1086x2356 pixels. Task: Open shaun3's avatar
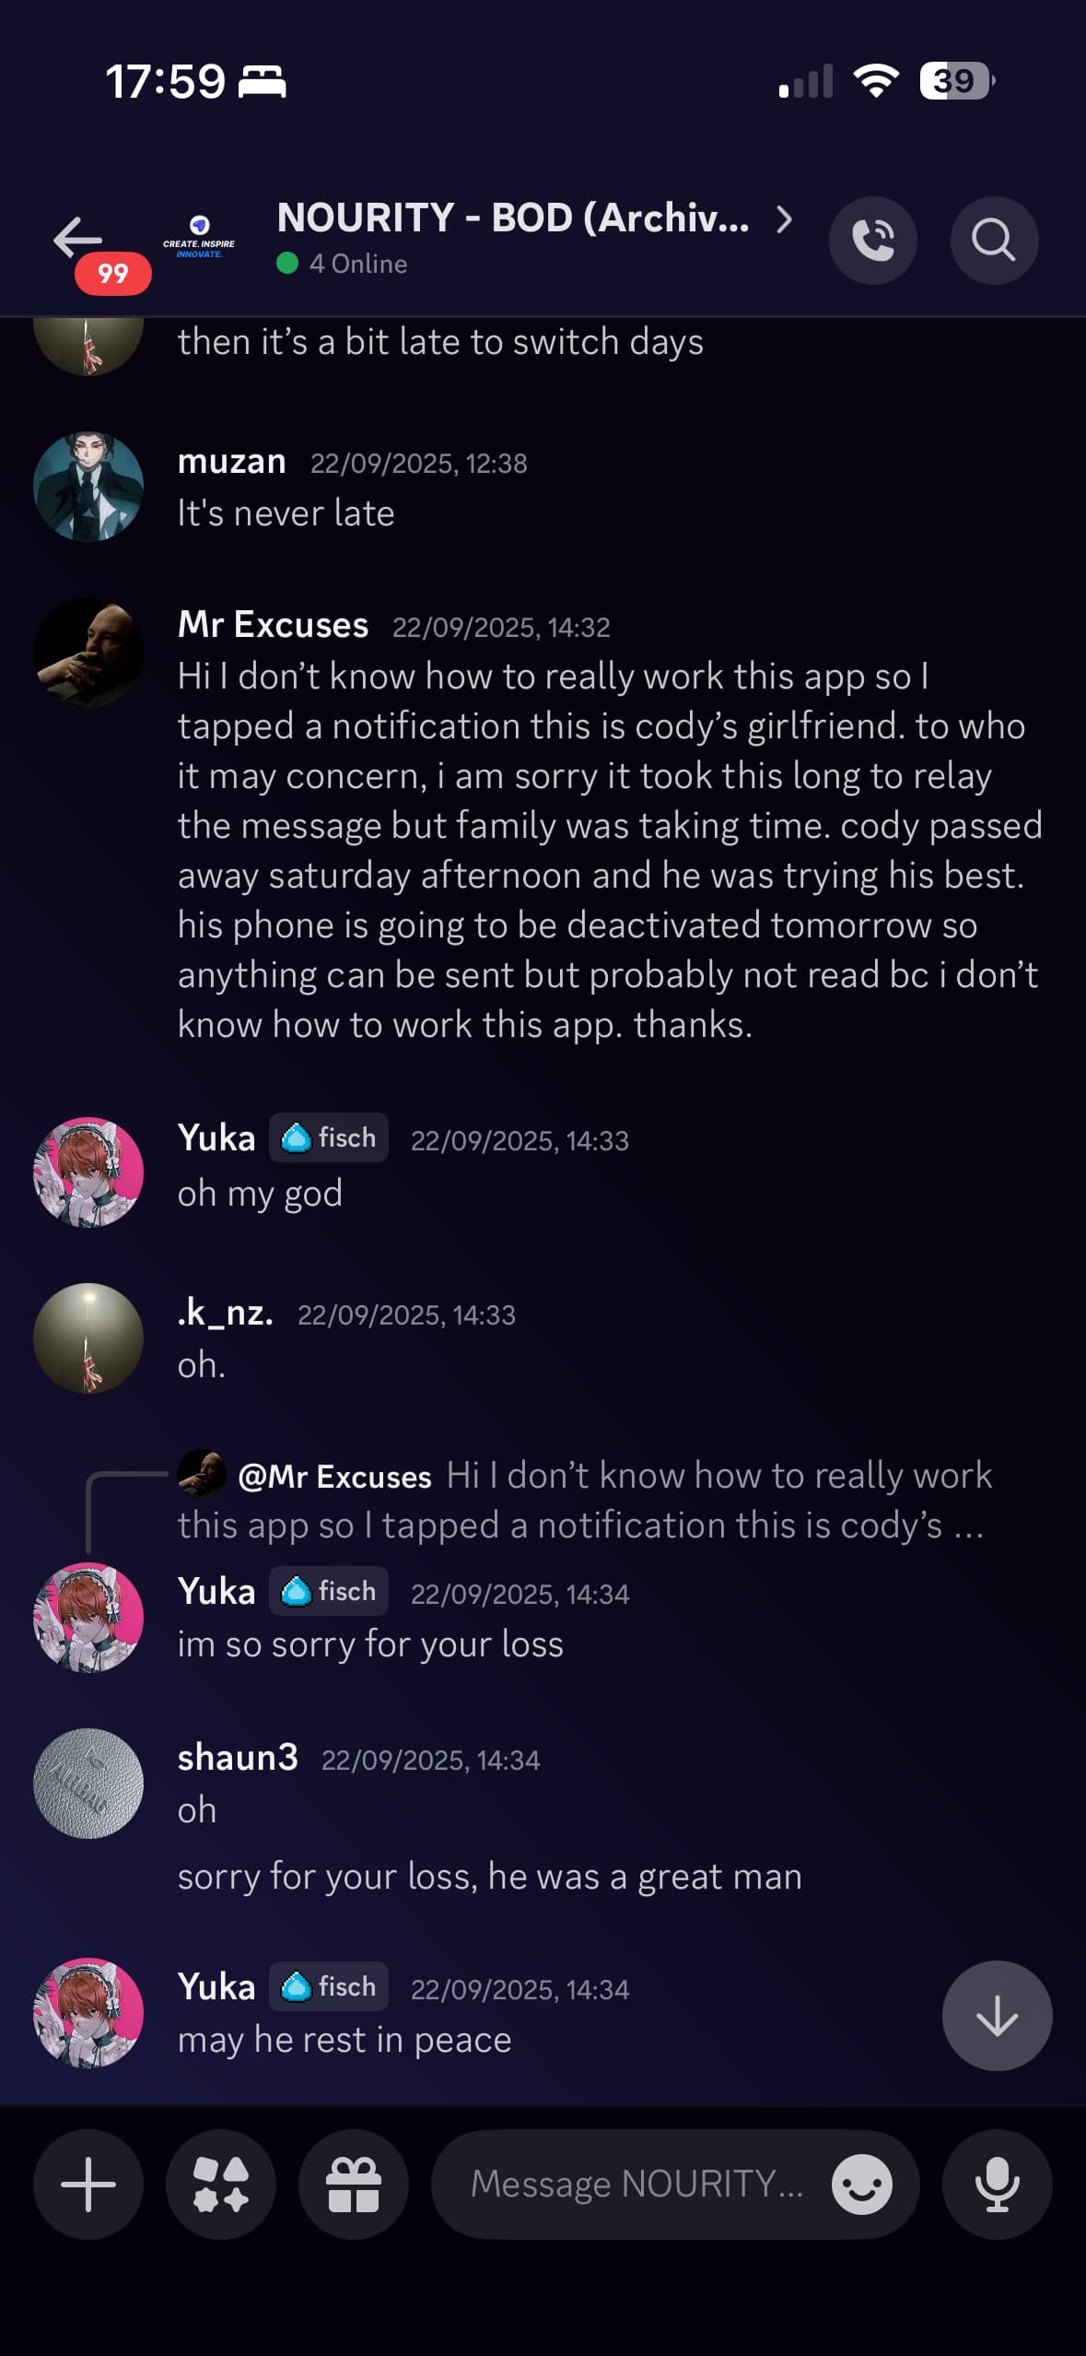88,1784
